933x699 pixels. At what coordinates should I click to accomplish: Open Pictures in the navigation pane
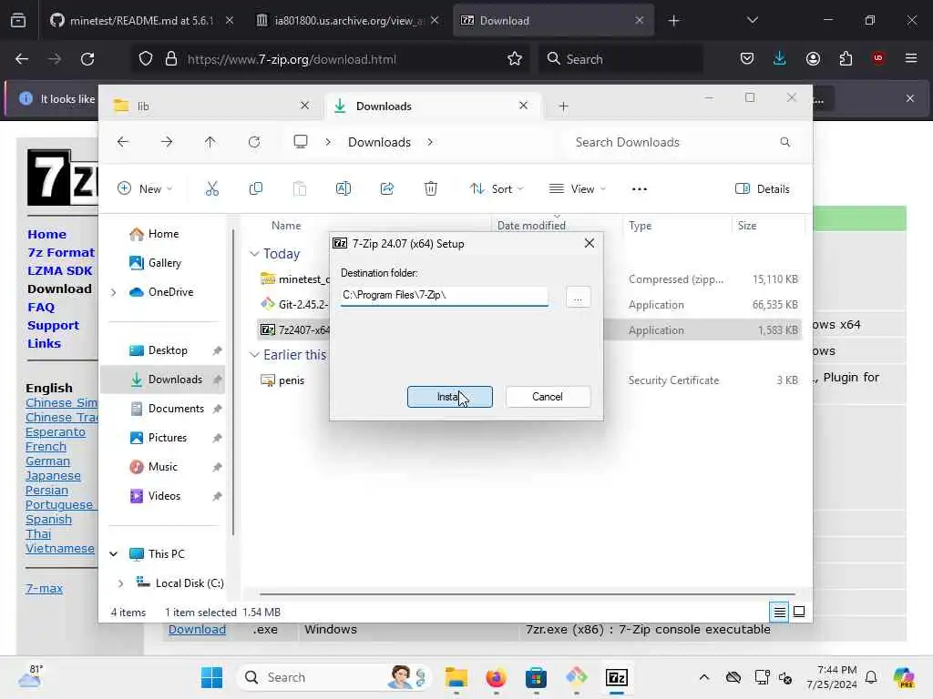click(x=168, y=438)
